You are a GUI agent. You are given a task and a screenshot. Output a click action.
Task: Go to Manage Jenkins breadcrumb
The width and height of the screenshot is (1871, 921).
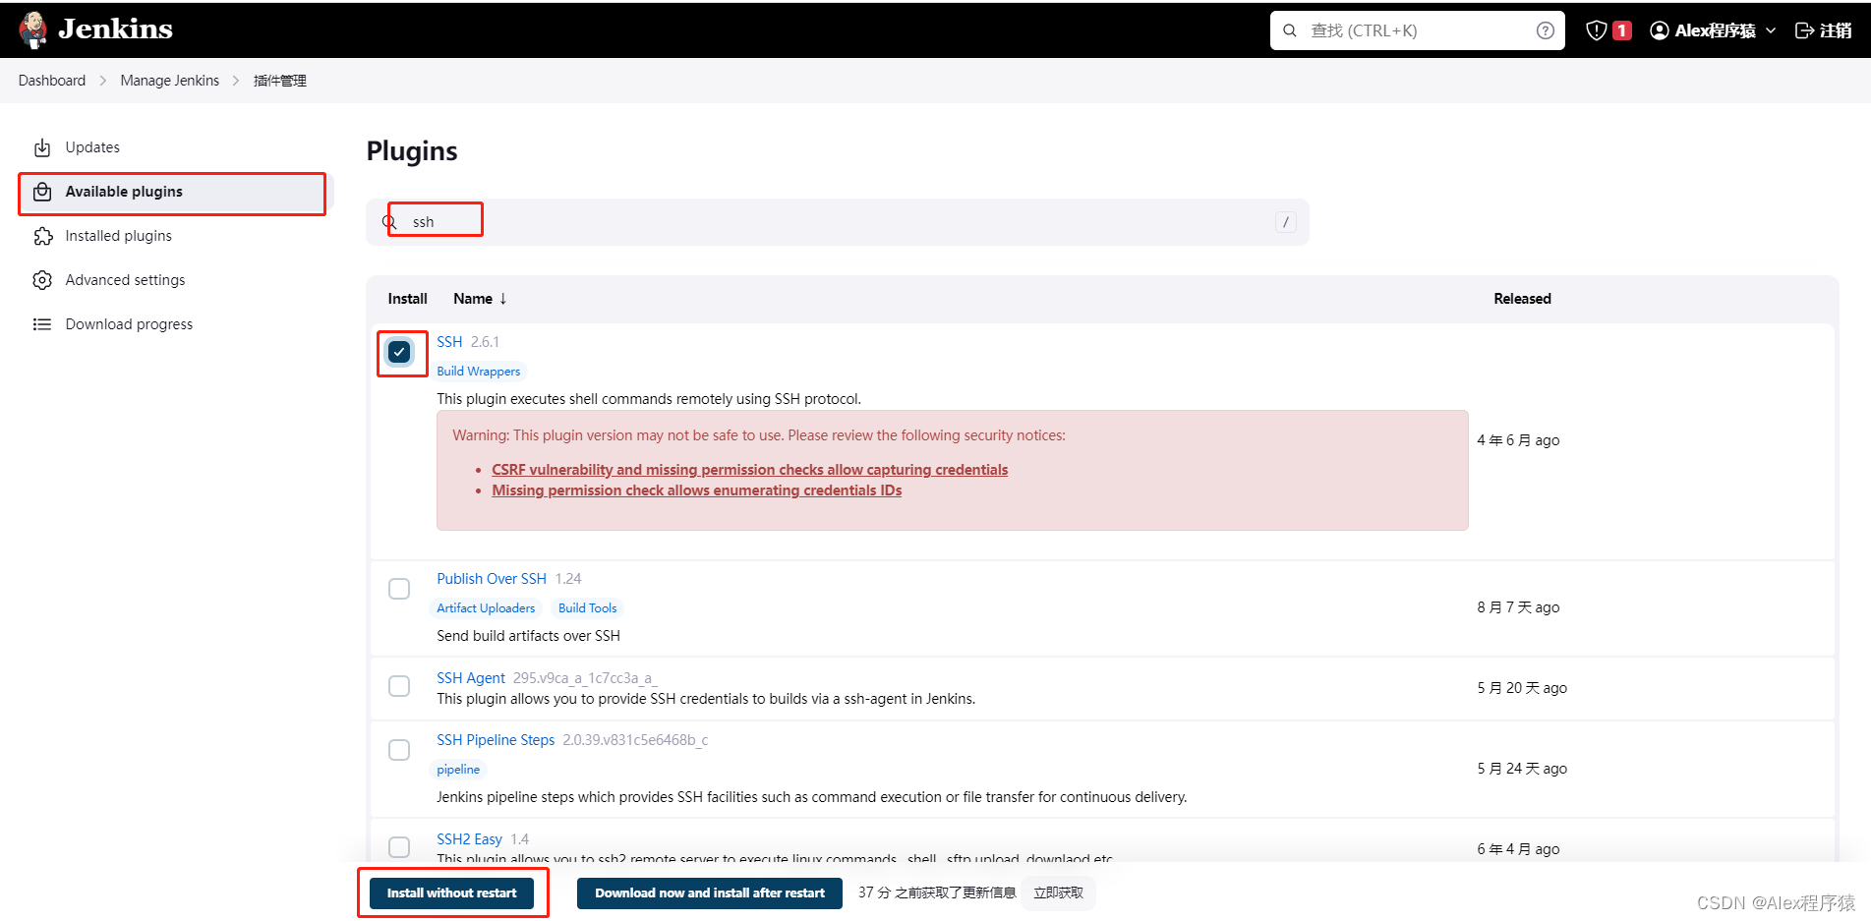(x=170, y=81)
